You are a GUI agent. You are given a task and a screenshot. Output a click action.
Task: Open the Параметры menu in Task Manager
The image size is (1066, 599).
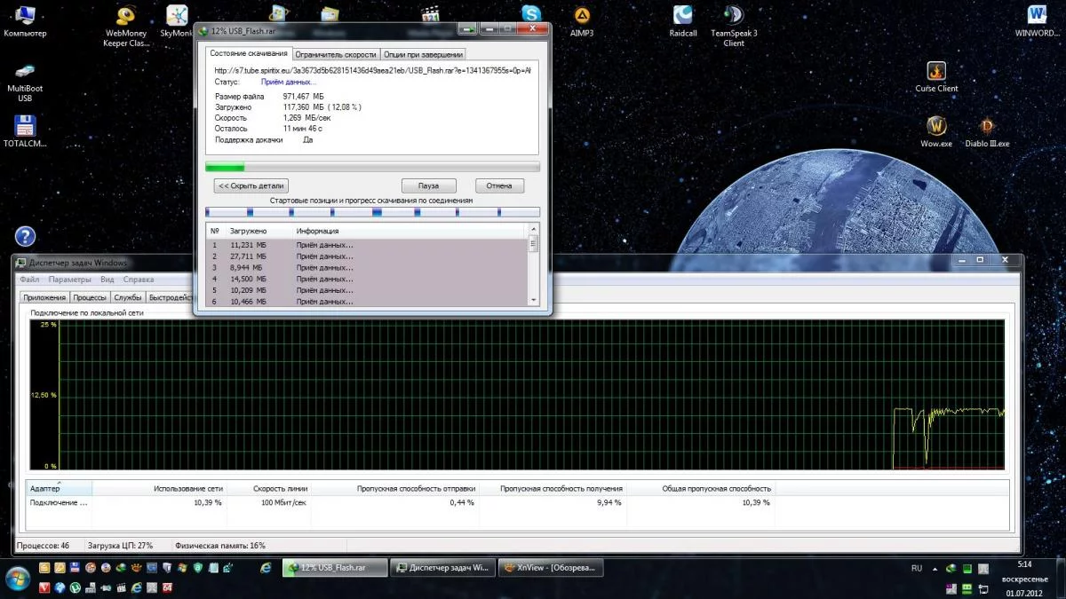point(69,280)
